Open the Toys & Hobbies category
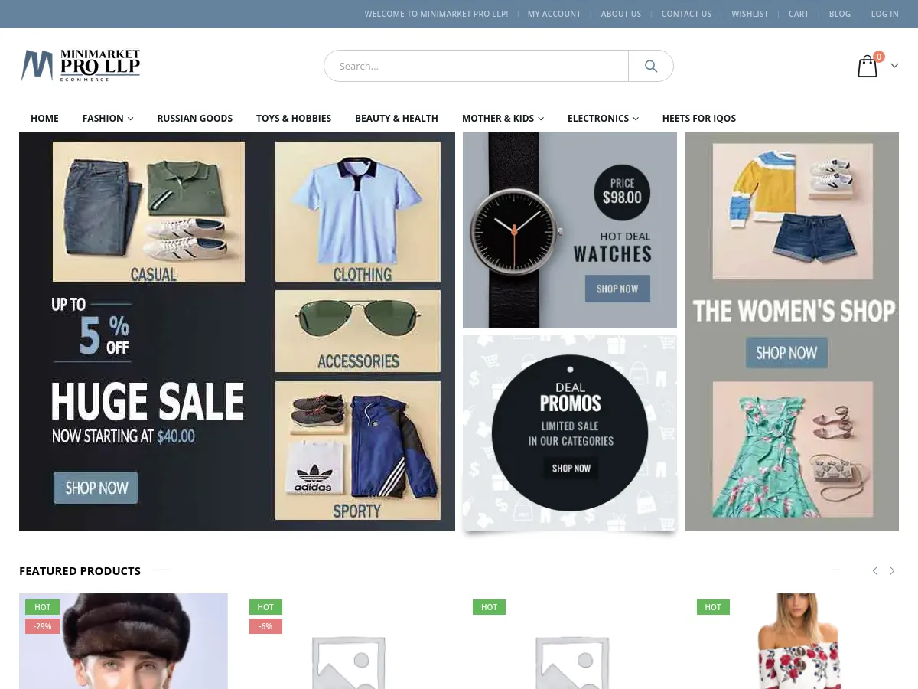The height and width of the screenshot is (689, 918). click(x=294, y=118)
